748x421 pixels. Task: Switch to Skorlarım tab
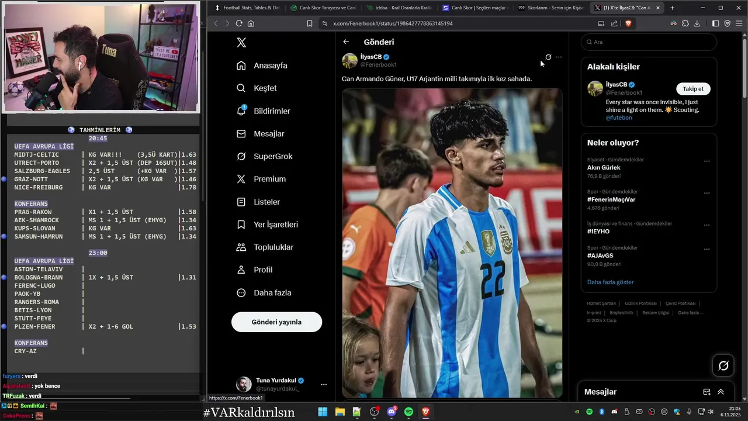pos(551,8)
